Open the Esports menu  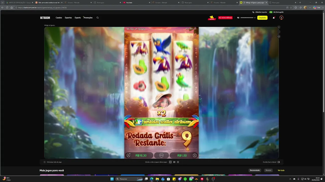point(78,18)
